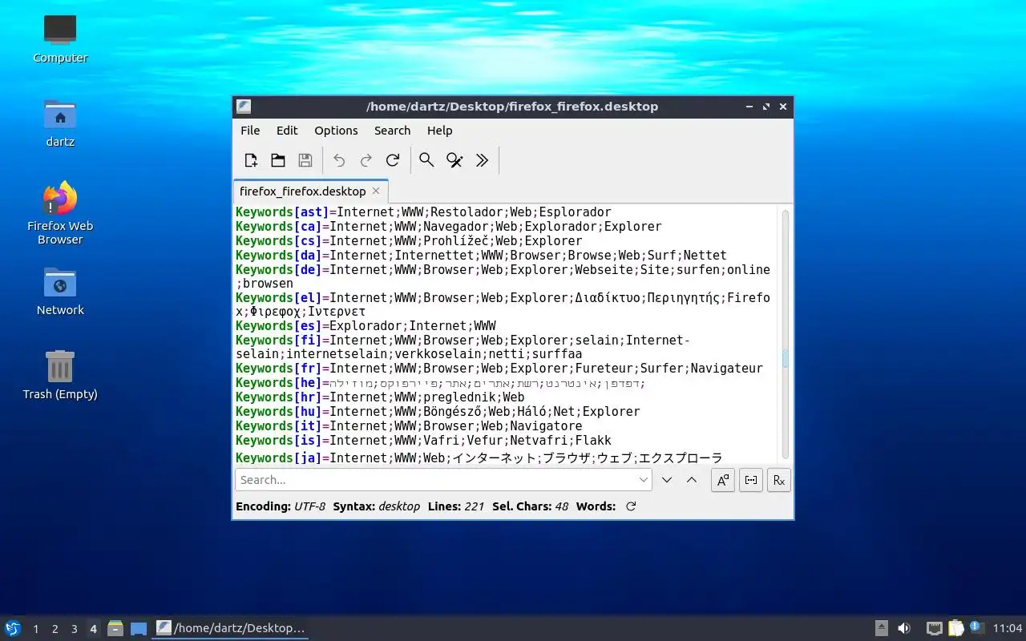
Task: Click the vertical scrollbar of the editor
Action: [x=786, y=335]
